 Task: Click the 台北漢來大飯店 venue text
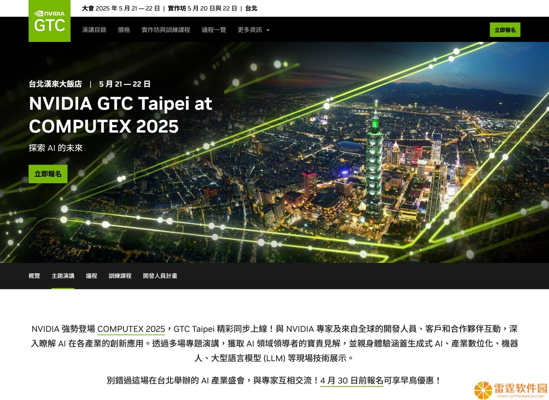pyautogui.click(x=55, y=84)
